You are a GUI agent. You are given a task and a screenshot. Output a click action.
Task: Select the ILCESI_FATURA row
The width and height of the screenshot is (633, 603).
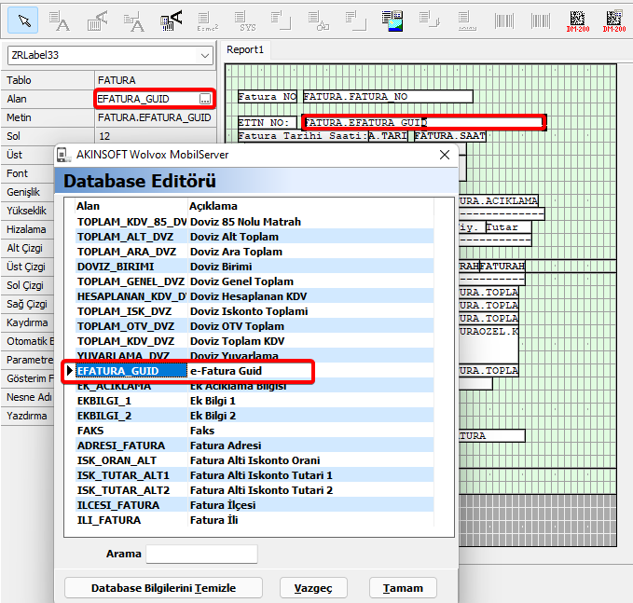coord(255,506)
